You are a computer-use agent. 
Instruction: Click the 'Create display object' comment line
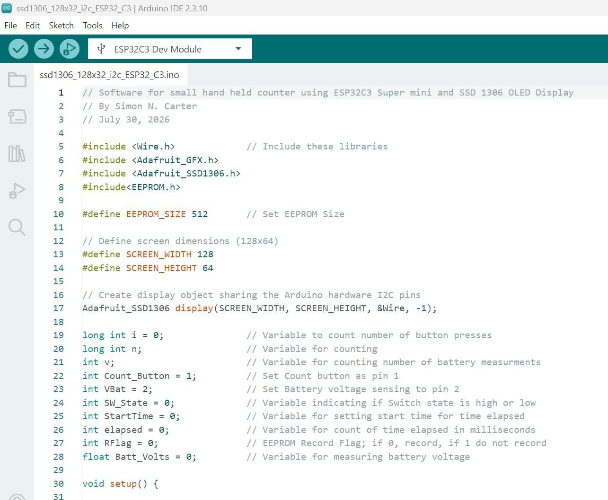(x=252, y=295)
